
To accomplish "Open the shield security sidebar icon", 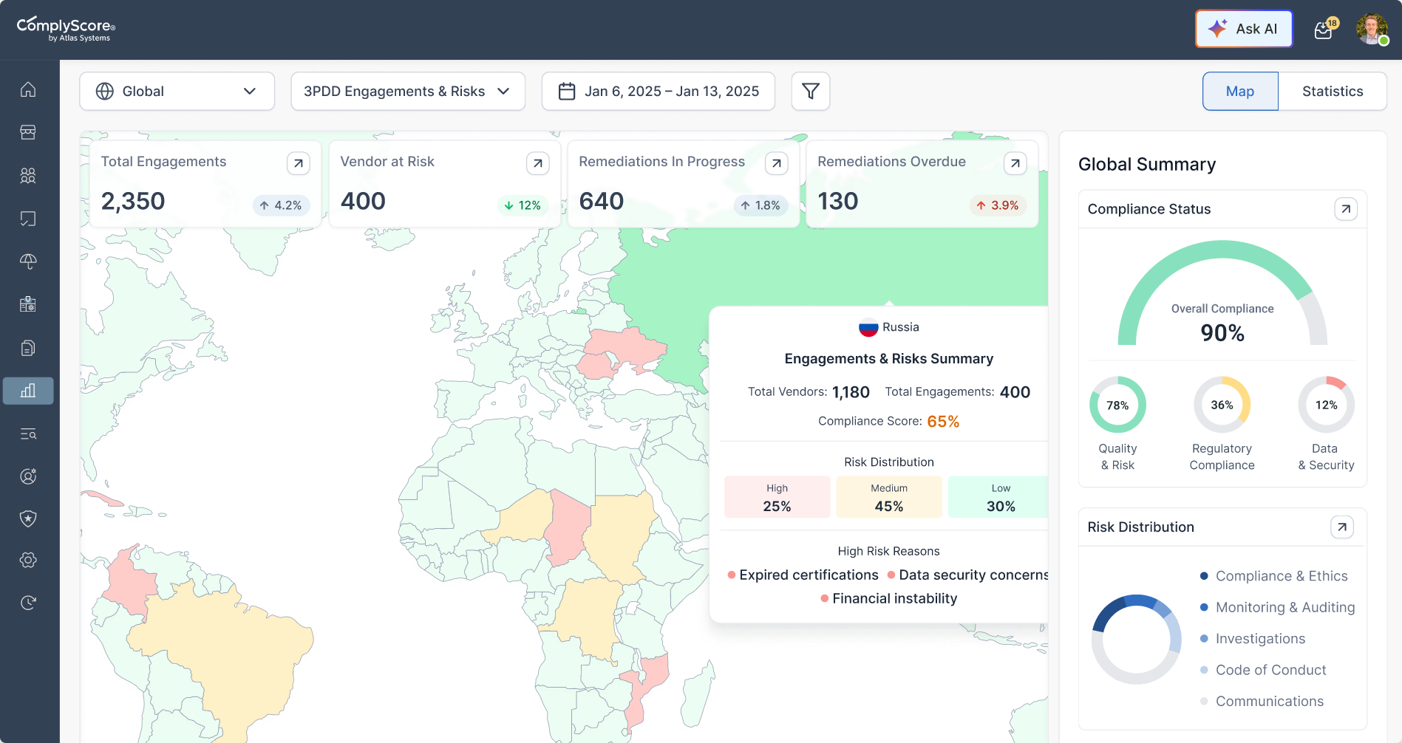I will (28, 518).
